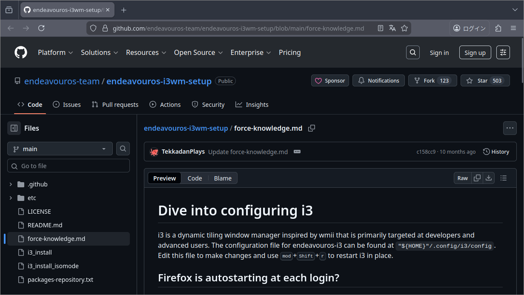Bookmark this page with the star icon
The height and width of the screenshot is (295, 524).
404,28
